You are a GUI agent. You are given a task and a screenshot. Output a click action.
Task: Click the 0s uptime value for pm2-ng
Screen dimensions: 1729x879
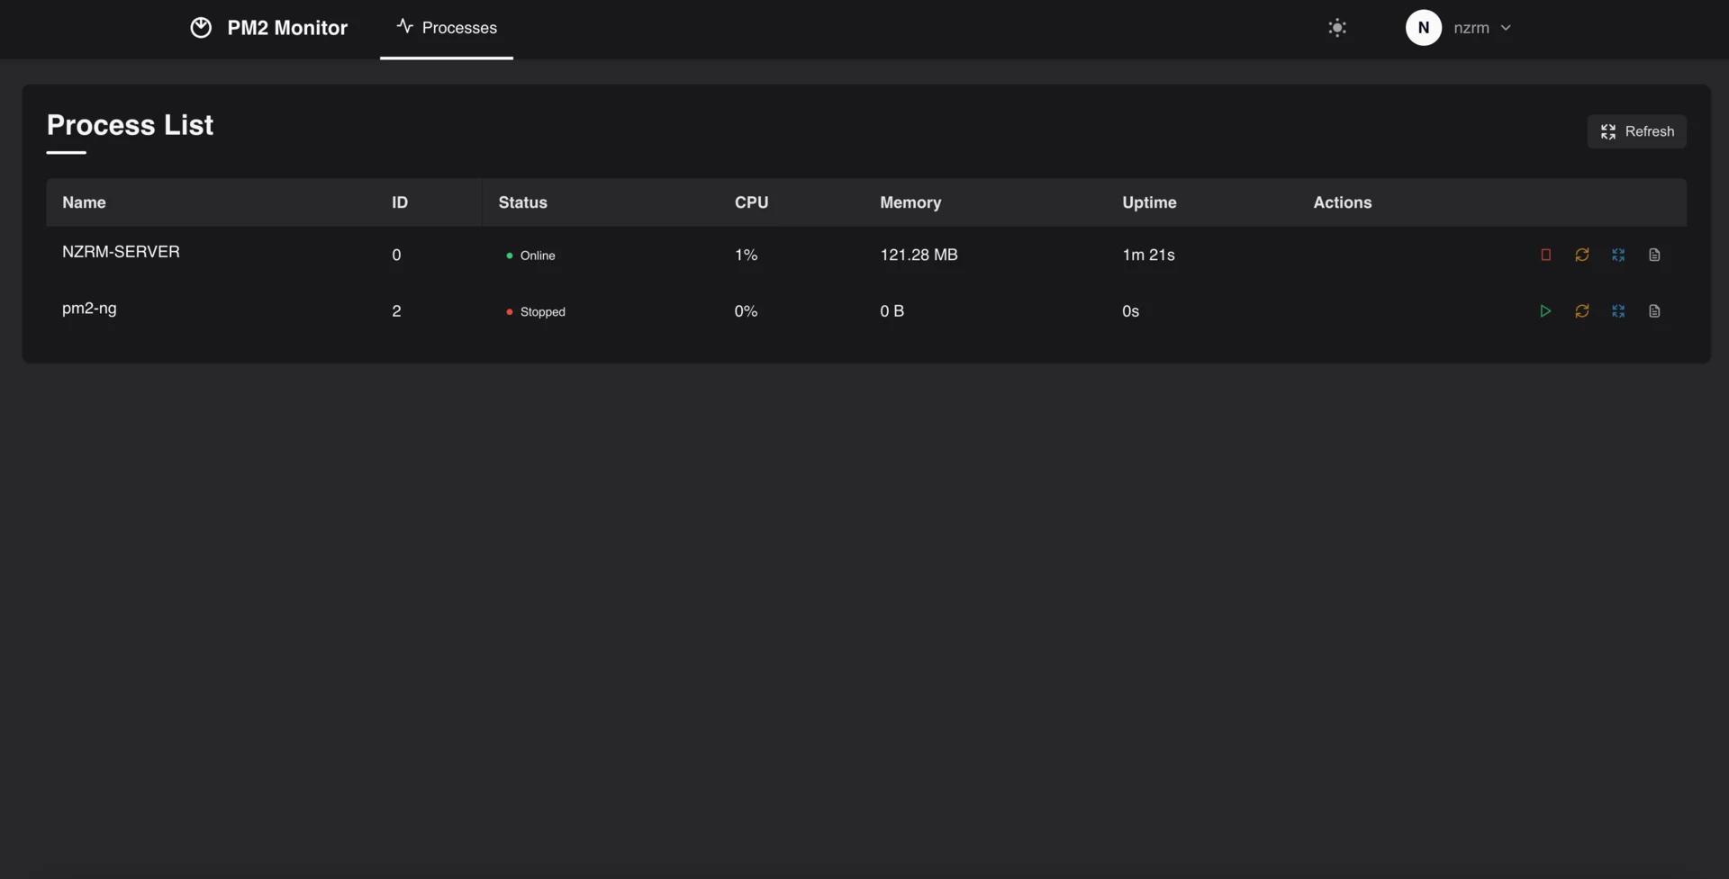1130,311
